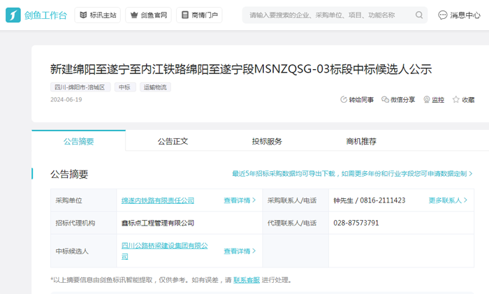This screenshot has height=294, width=489.
Task: Switch to 商机推荐 tab
Action: pos(361,141)
